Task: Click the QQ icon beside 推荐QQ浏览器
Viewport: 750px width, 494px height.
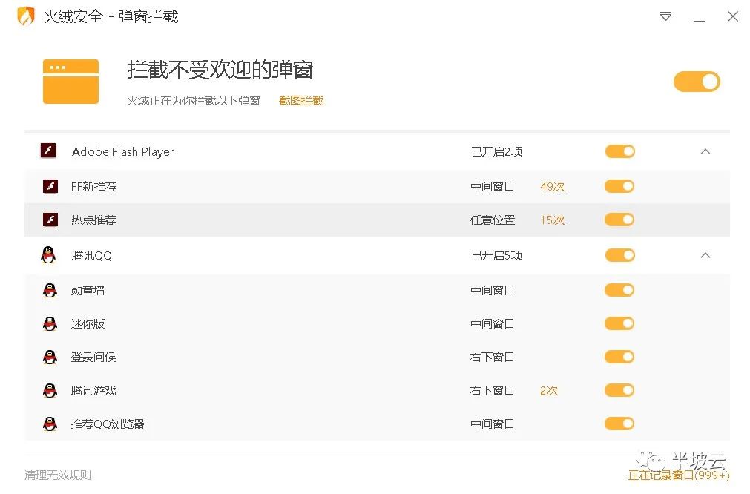Action: pyautogui.click(x=50, y=424)
